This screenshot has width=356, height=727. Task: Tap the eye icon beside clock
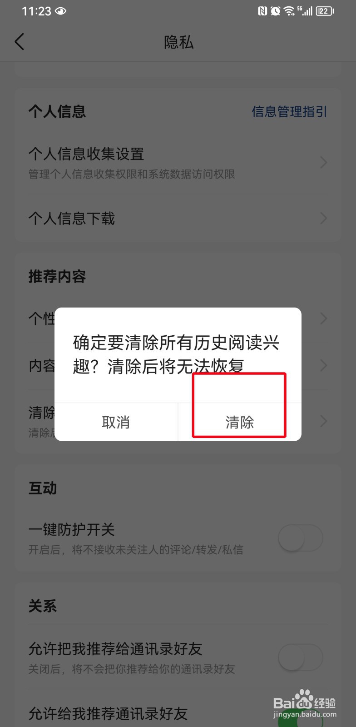tap(60, 11)
